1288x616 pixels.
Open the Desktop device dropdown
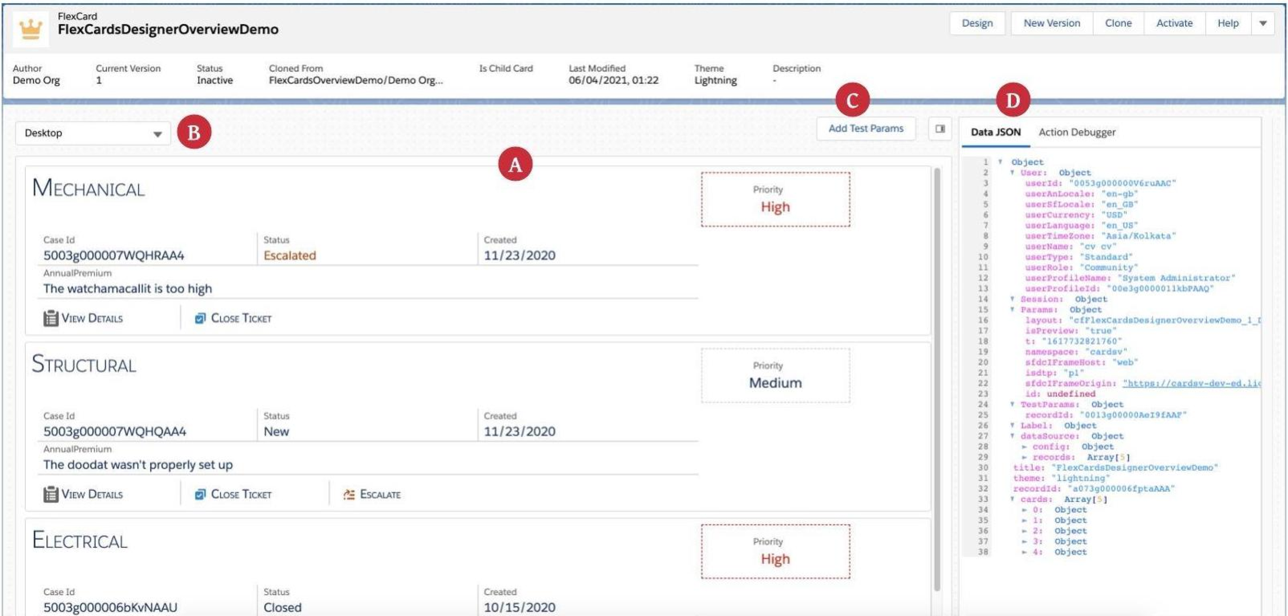pyautogui.click(x=93, y=133)
